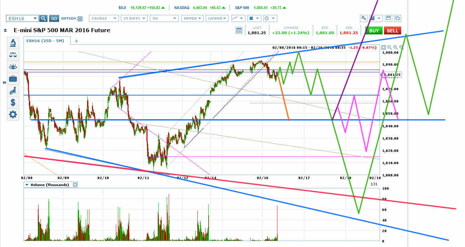
Task: Click the chart date range text
Action: click(309, 47)
